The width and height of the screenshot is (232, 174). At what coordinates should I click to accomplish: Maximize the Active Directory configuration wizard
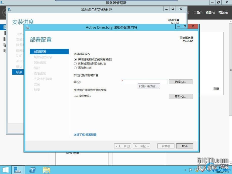tap(185, 27)
